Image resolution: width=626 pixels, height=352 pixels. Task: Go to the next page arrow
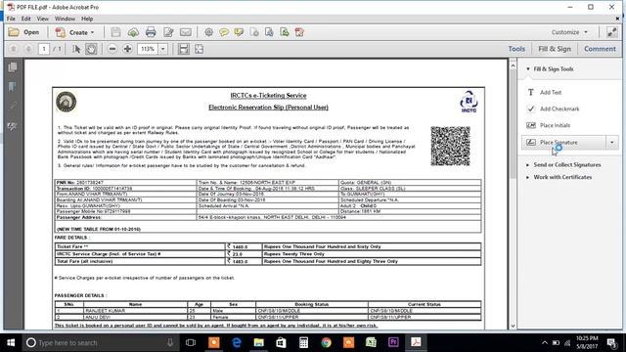pos(28,49)
